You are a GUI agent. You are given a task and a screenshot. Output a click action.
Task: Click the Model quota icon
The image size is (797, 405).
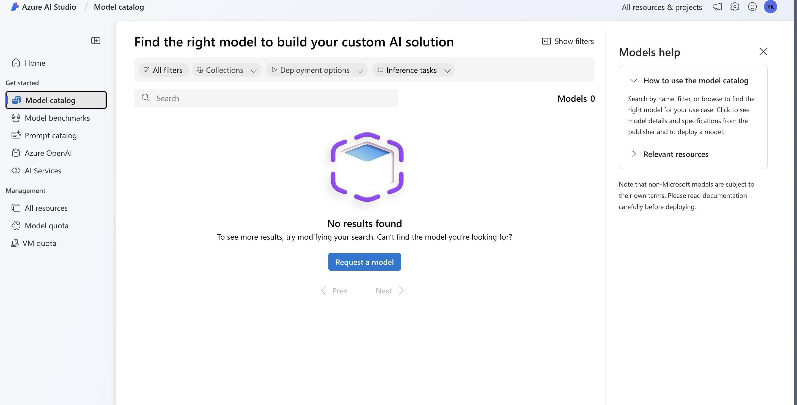(x=16, y=225)
